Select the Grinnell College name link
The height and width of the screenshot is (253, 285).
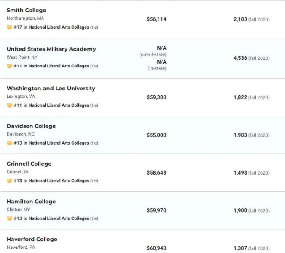(x=29, y=164)
